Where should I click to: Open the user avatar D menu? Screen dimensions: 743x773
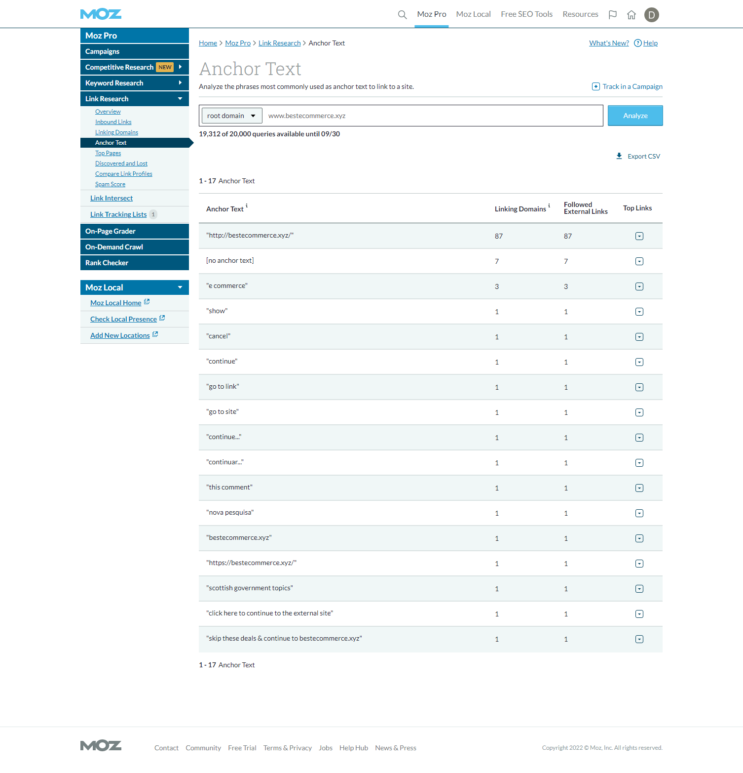[652, 15]
